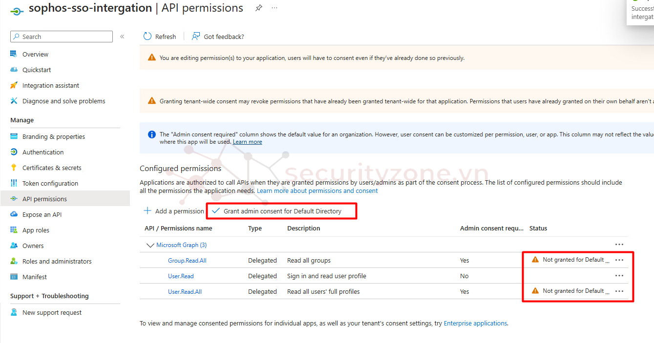Open Learn more about permissions and consent
The height and width of the screenshot is (343, 654).
317,191
